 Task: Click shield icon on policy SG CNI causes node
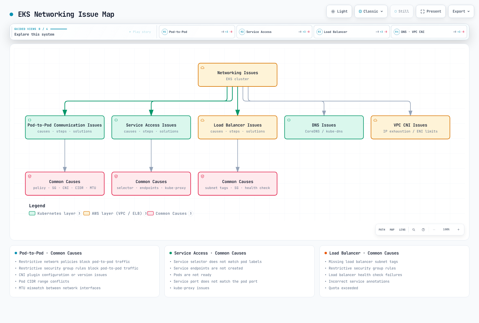click(30, 176)
